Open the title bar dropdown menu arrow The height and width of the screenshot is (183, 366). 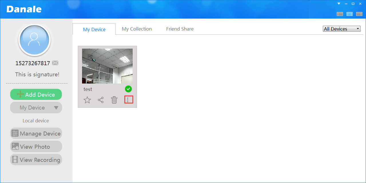pyautogui.click(x=339, y=4)
